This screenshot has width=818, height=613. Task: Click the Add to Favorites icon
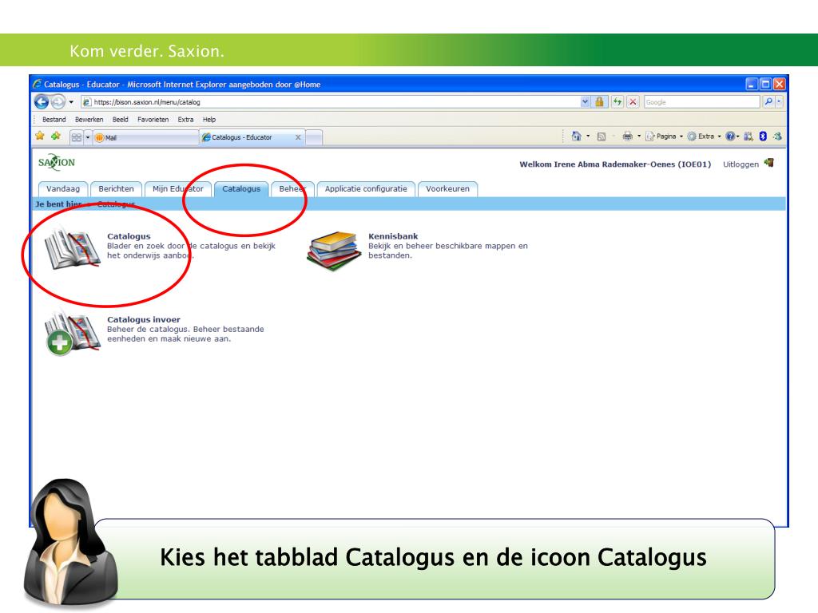coord(56,136)
